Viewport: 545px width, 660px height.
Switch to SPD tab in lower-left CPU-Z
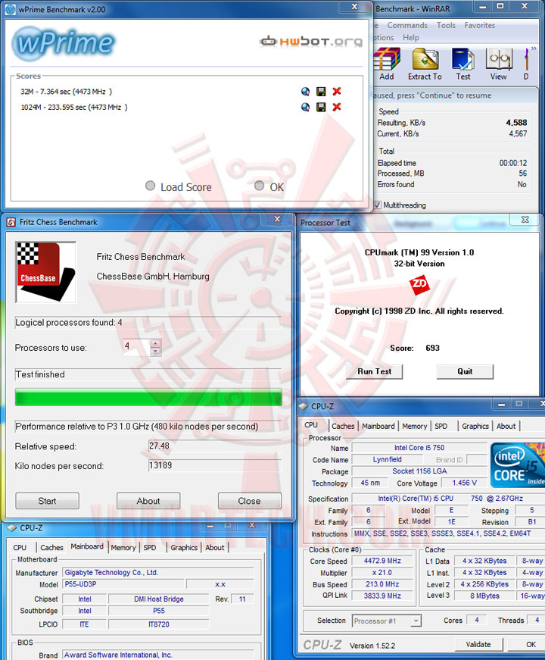pyautogui.click(x=149, y=547)
